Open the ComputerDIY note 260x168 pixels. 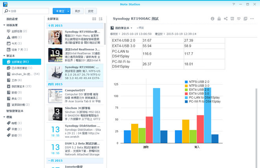[x=75, y=96]
